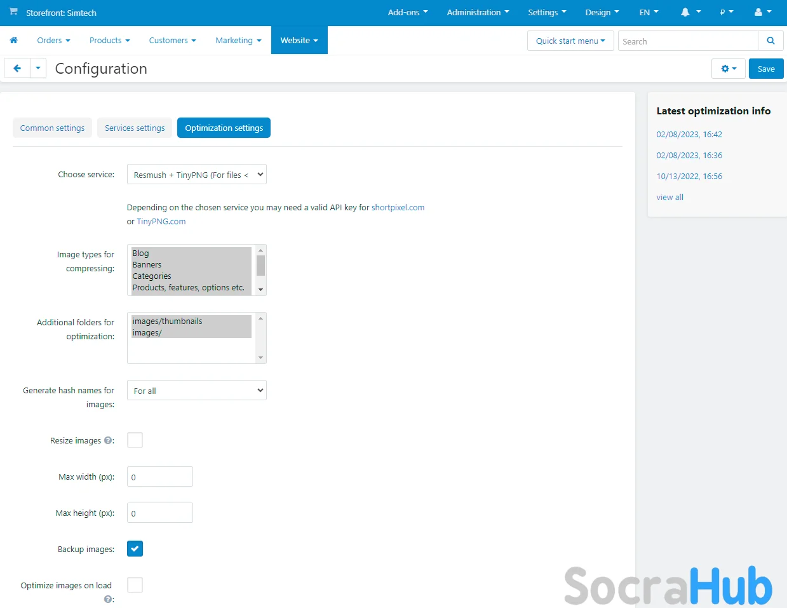
Task: Click the home icon in navigation bar
Action: [x=13, y=40]
